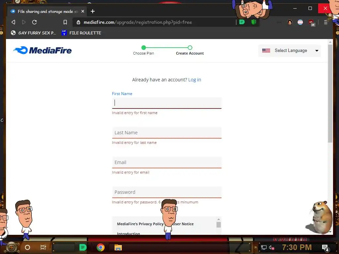Open the Windows Start button
The image size is (339, 254).
point(12,247)
